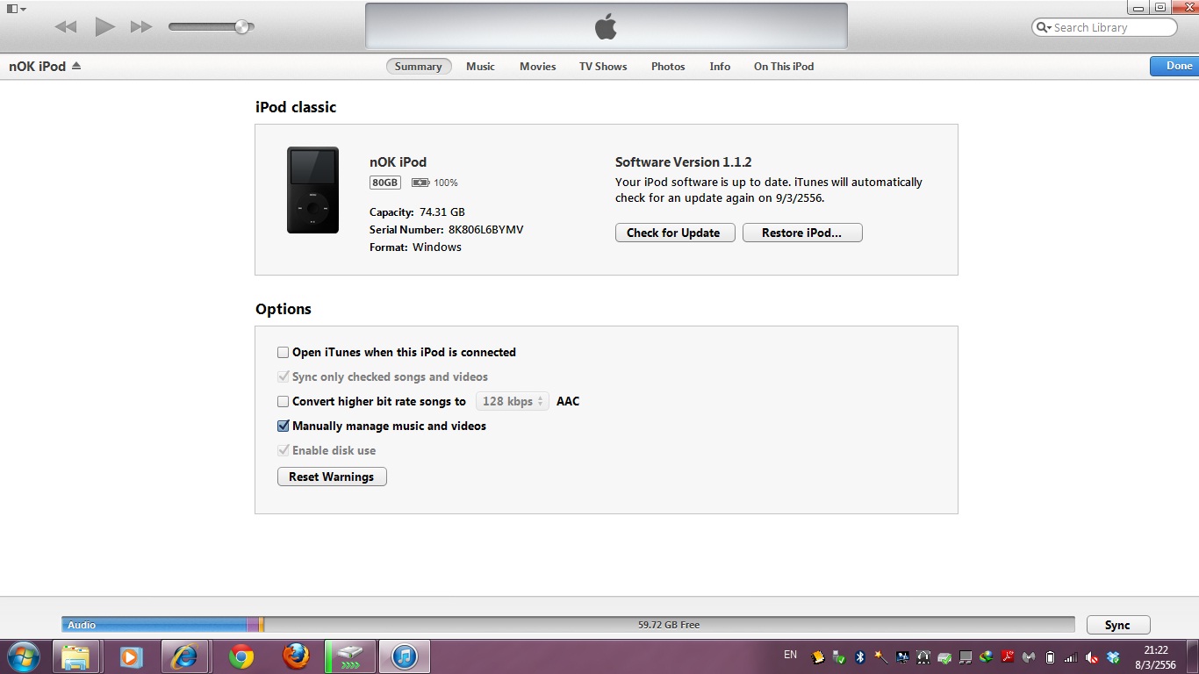The height and width of the screenshot is (674, 1199).
Task: Open the Windows Start menu orb
Action: [24, 656]
